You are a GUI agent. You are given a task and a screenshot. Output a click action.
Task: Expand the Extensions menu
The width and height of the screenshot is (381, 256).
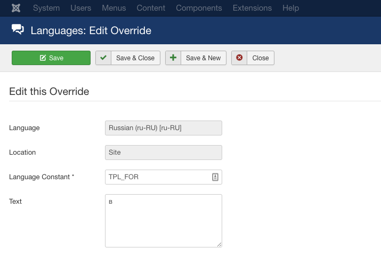pos(252,8)
